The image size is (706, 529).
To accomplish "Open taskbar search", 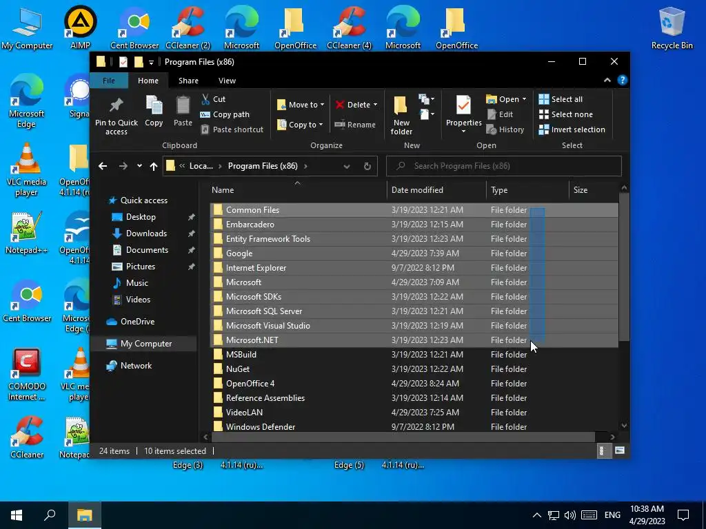I will [x=50, y=515].
